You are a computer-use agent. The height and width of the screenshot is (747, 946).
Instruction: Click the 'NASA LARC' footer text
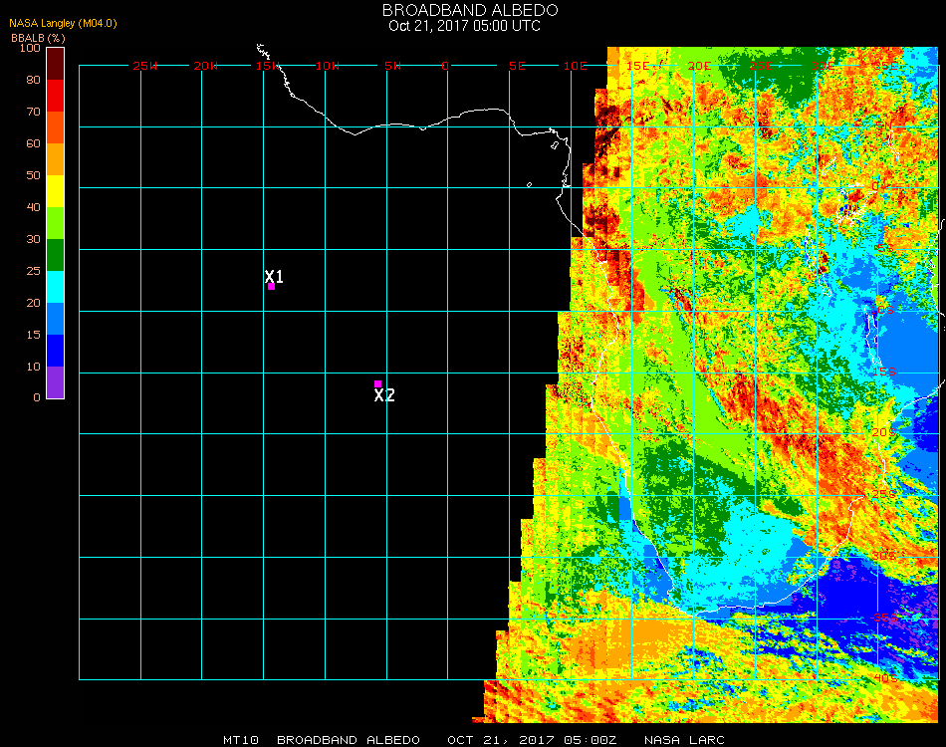pos(684,740)
